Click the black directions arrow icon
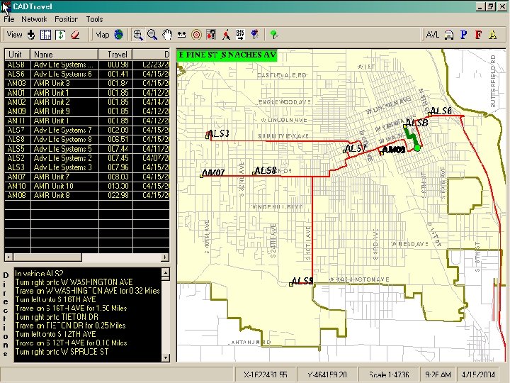Screen dimensions: 510x383 click(x=240, y=35)
